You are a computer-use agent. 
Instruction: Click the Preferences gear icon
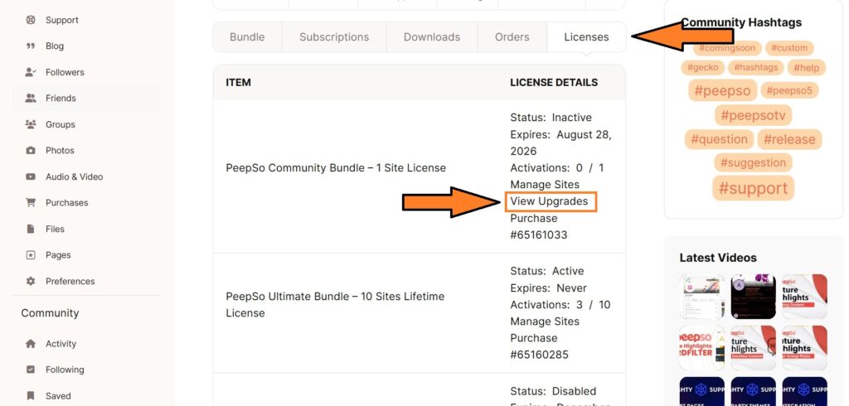coord(31,281)
